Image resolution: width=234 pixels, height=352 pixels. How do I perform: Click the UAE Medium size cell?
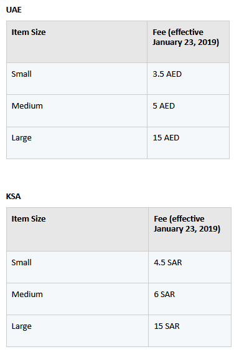coord(77,111)
